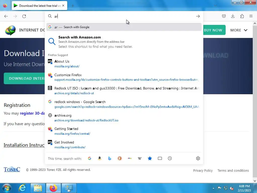Open the list all tabs chevron
Image resolution: width=257 pixels, height=193 pixels.
[215, 6]
